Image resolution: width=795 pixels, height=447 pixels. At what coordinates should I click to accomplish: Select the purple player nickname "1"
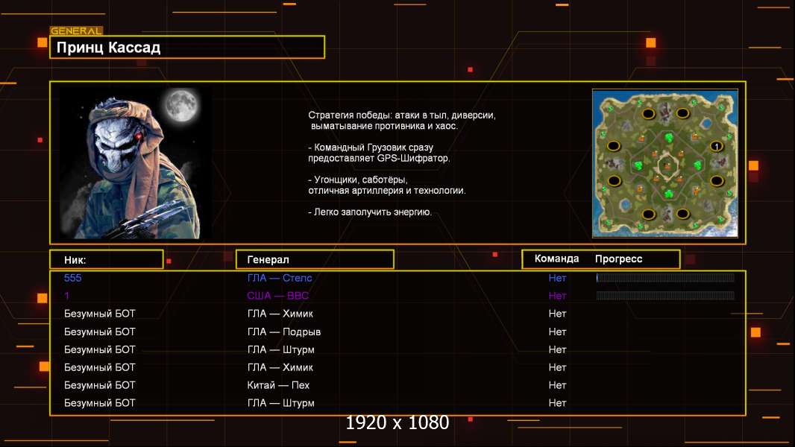pyautogui.click(x=67, y=296)
